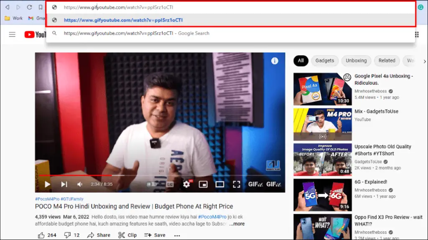Click the first GIFit button in player
This screenshot has height=240, width=428.
pos(255,184)
